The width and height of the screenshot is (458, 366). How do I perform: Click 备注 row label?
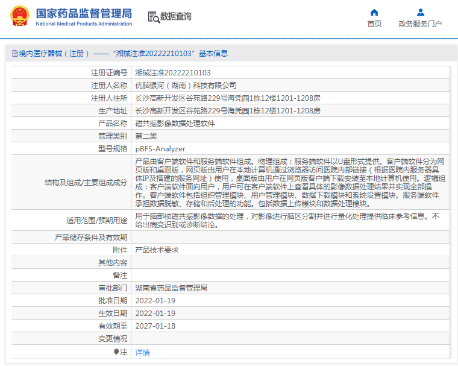(120, 276)
